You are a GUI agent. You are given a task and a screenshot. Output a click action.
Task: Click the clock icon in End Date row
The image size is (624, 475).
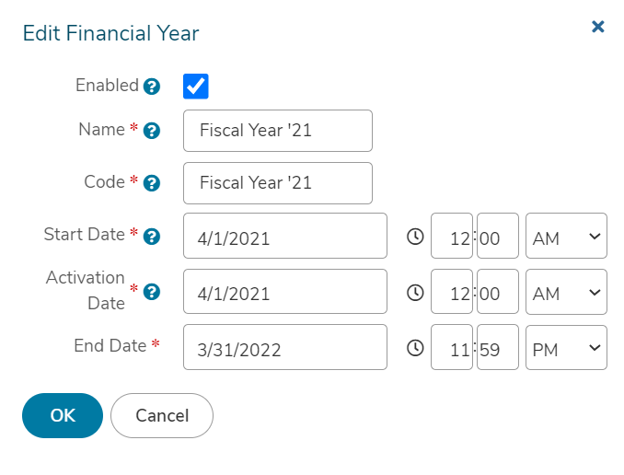(x=415, y=348)
